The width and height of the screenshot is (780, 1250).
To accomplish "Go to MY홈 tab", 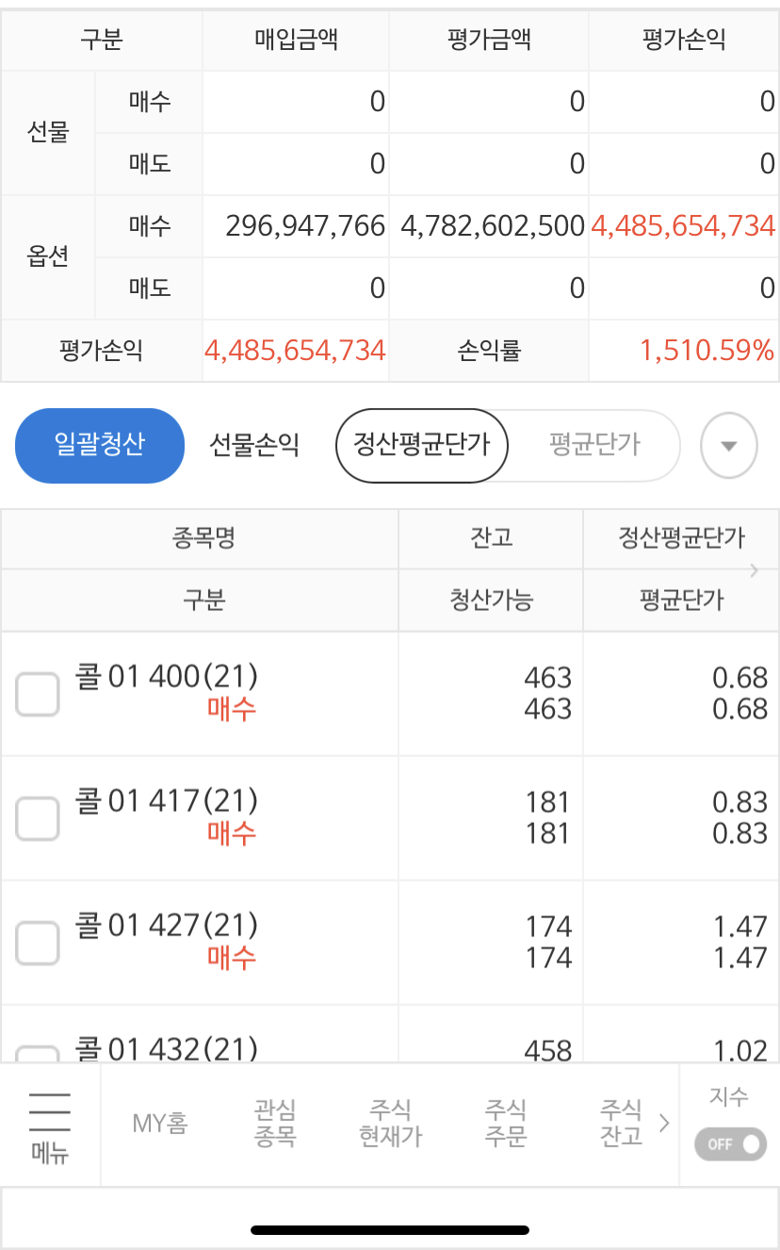I will [x=159, y=1124].
